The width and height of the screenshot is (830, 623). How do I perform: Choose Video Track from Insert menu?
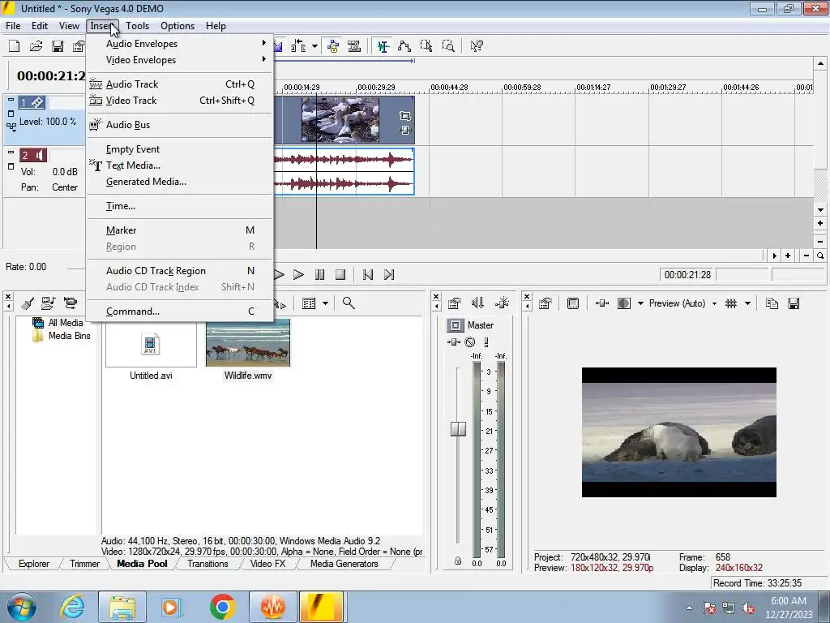coord(180,100)
